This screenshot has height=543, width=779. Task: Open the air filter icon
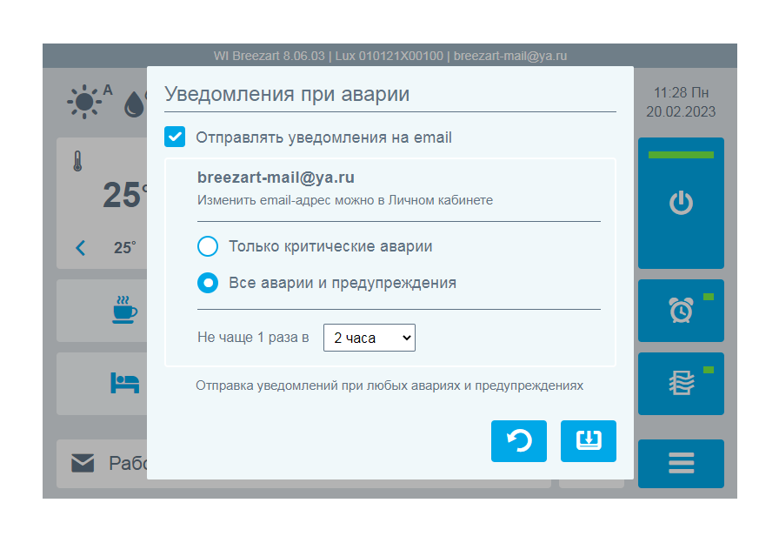click(681, 383)
